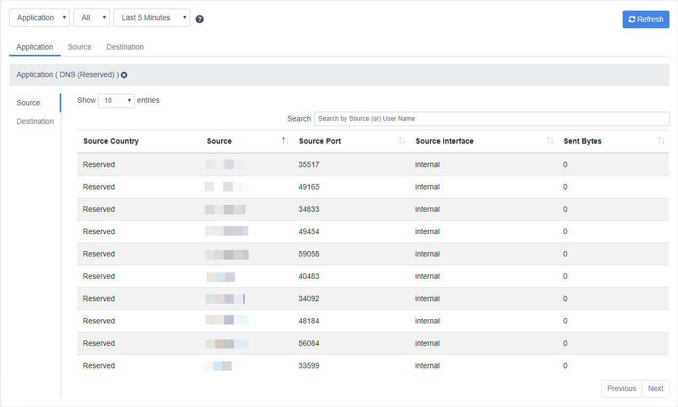Sort by Sent Bytes column arrows
Screen dimensions: 678x407
pyautogui.click(x=661, y=140)
